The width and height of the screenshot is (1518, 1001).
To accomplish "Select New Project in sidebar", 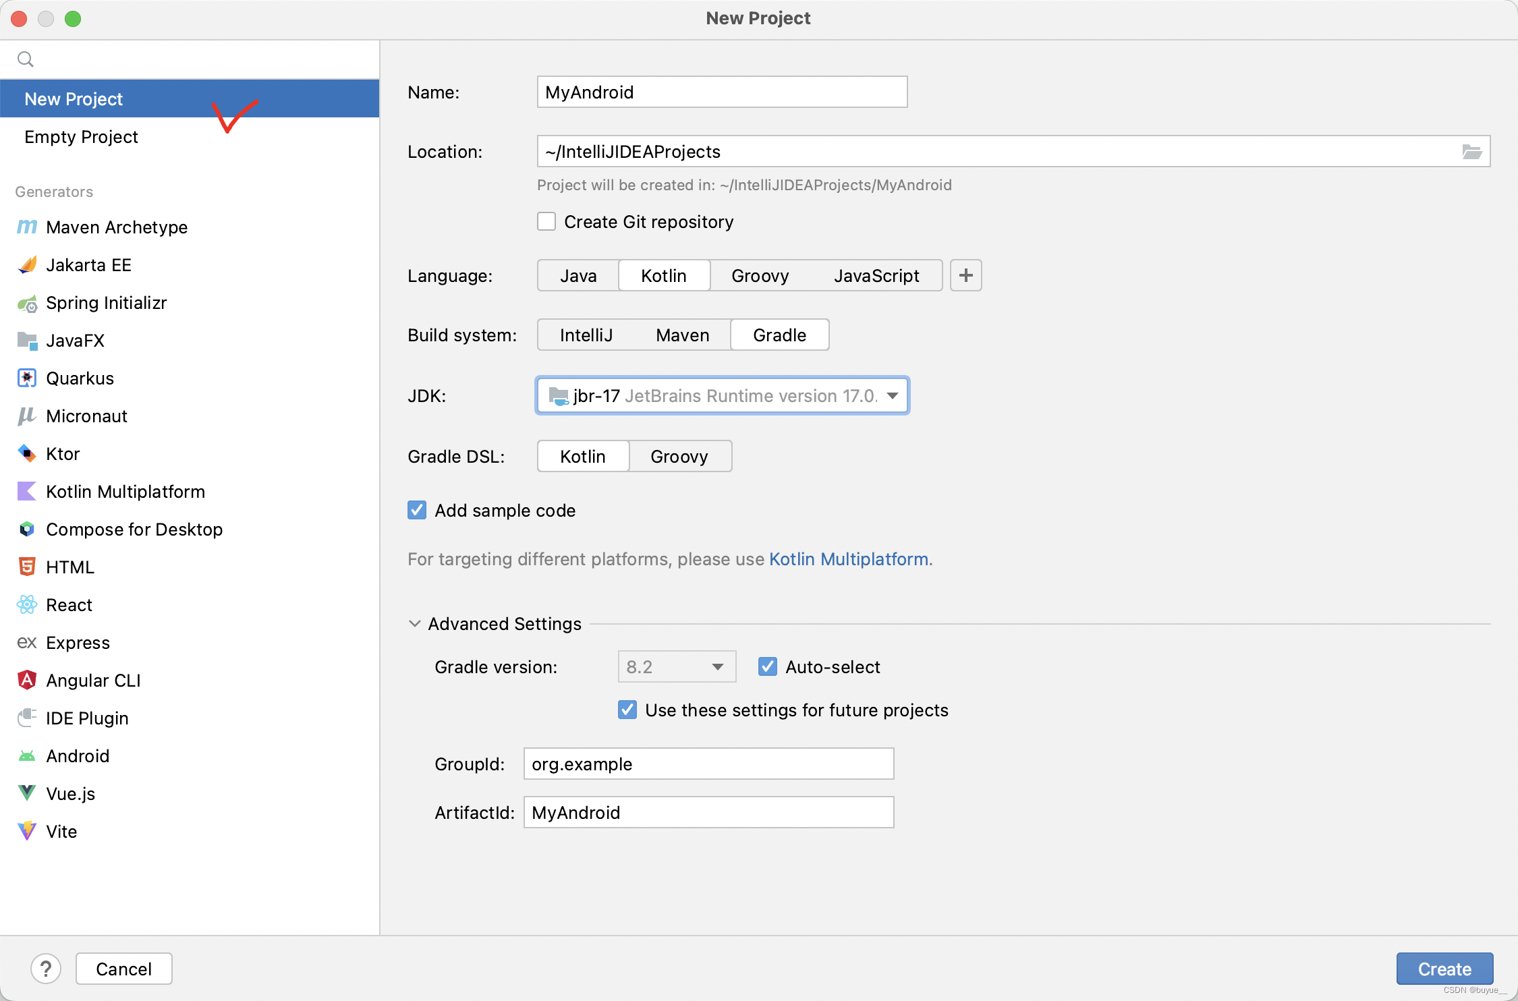I will tap(190, 99).
